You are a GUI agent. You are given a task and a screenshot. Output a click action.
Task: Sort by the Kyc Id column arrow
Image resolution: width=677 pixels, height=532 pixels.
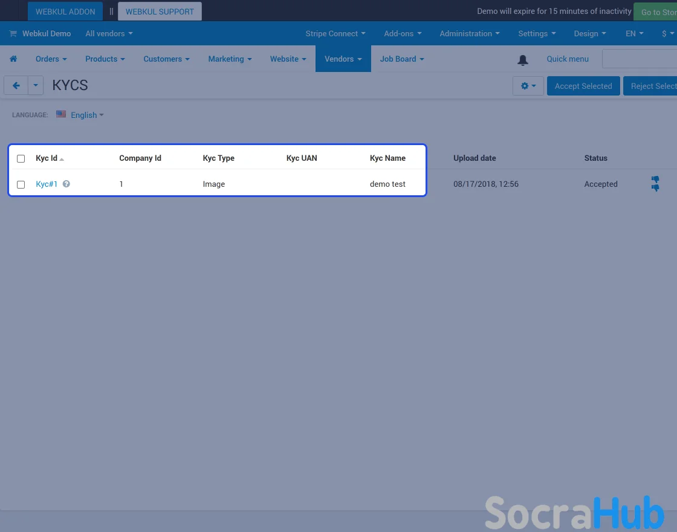[x=62, y=159]
